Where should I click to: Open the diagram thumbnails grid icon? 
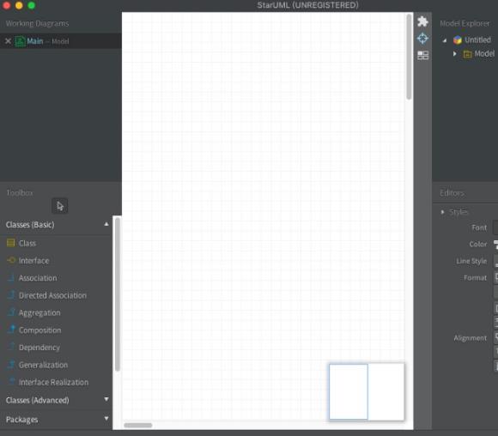click(x=422, y=56)
